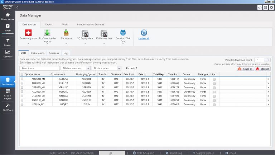Expand All data sources dropdown
This screenshot has height=155, width=275.
coord(74,68)
